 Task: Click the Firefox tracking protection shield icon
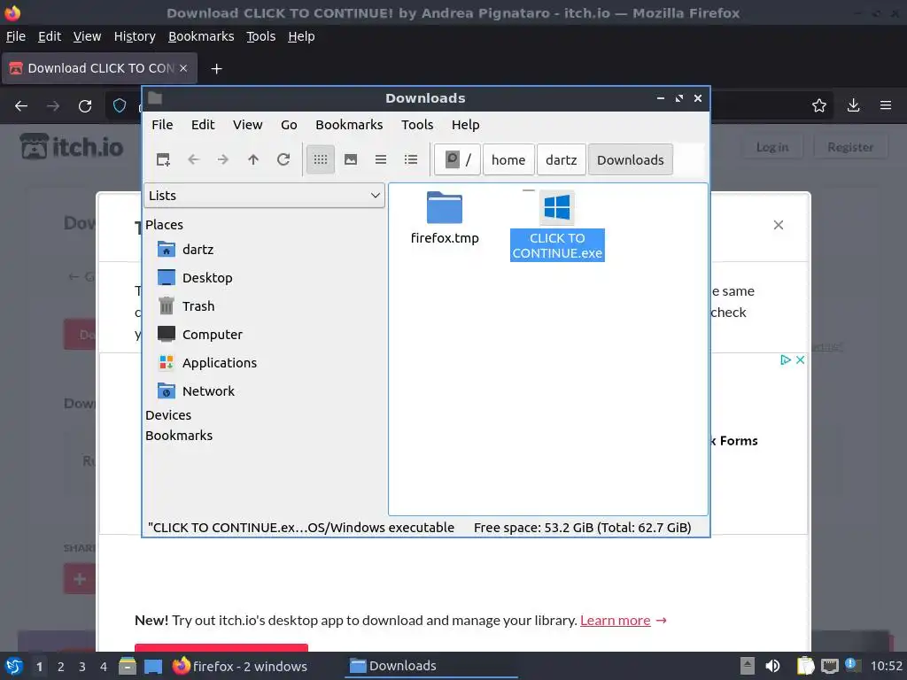tap(120, 106)
